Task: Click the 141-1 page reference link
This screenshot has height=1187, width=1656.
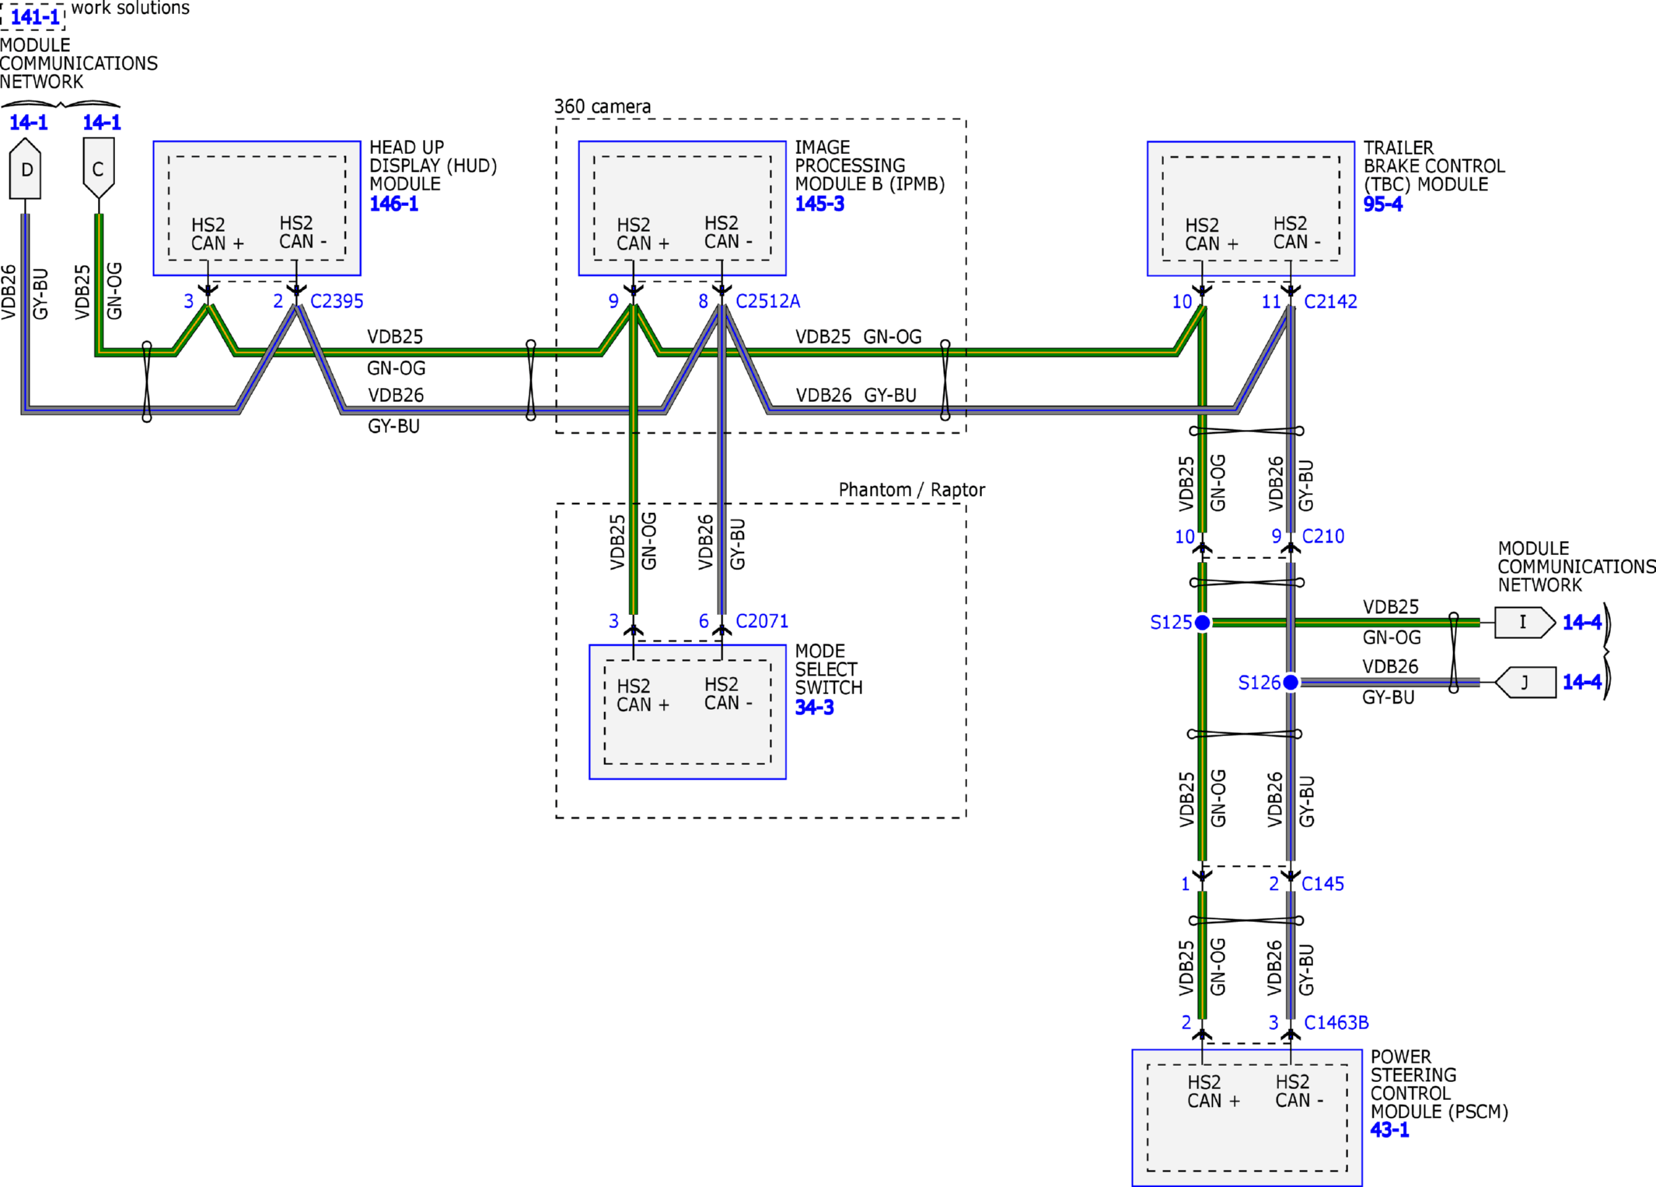Action: point(35,16)
